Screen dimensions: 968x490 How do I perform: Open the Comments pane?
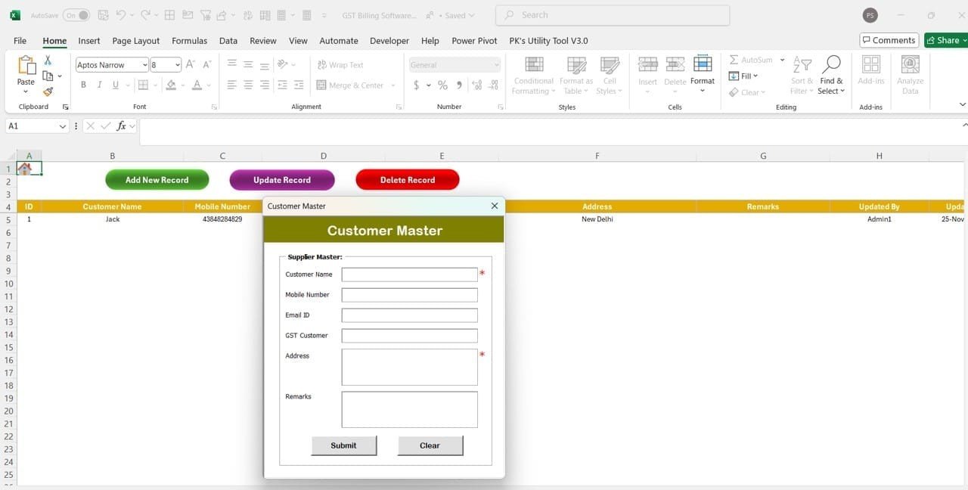click(x=889, y=40)
